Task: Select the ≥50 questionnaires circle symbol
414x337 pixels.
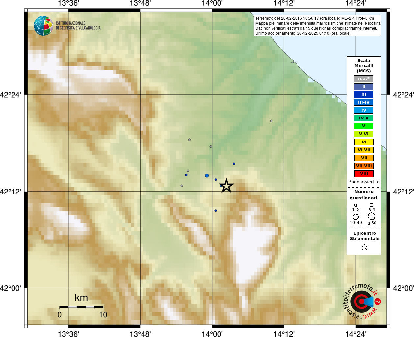Action: [372, 216]
